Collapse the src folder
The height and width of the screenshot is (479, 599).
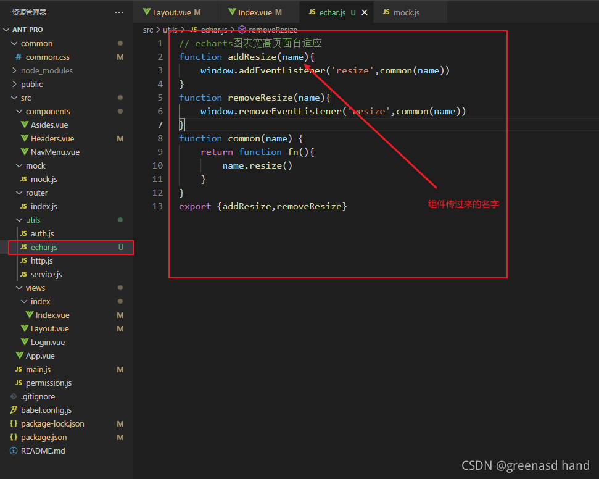click(14, 98)
